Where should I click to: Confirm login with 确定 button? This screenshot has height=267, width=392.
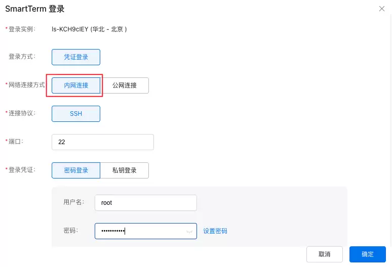pyautogui.click(x=368, y=254)
